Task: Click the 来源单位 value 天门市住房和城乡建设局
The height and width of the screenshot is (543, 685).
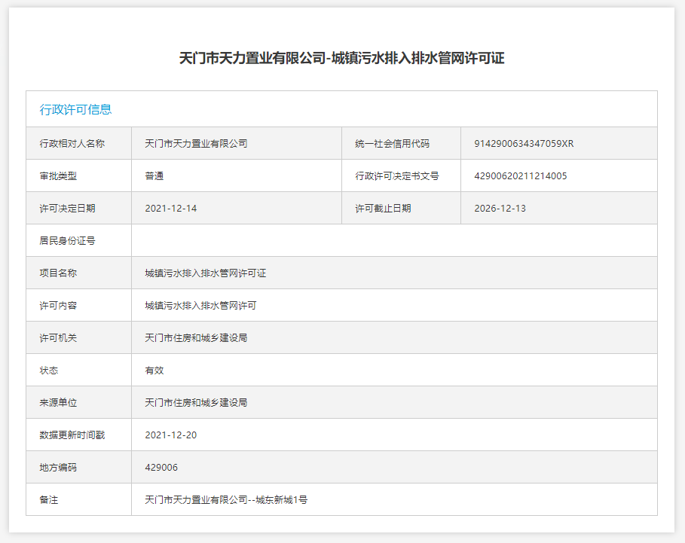Action: [x=196, y=403]
